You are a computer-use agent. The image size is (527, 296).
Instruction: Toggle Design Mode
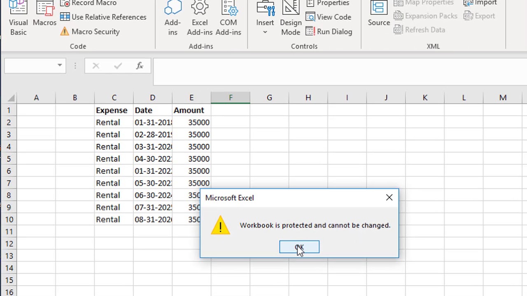coord(291,18)
